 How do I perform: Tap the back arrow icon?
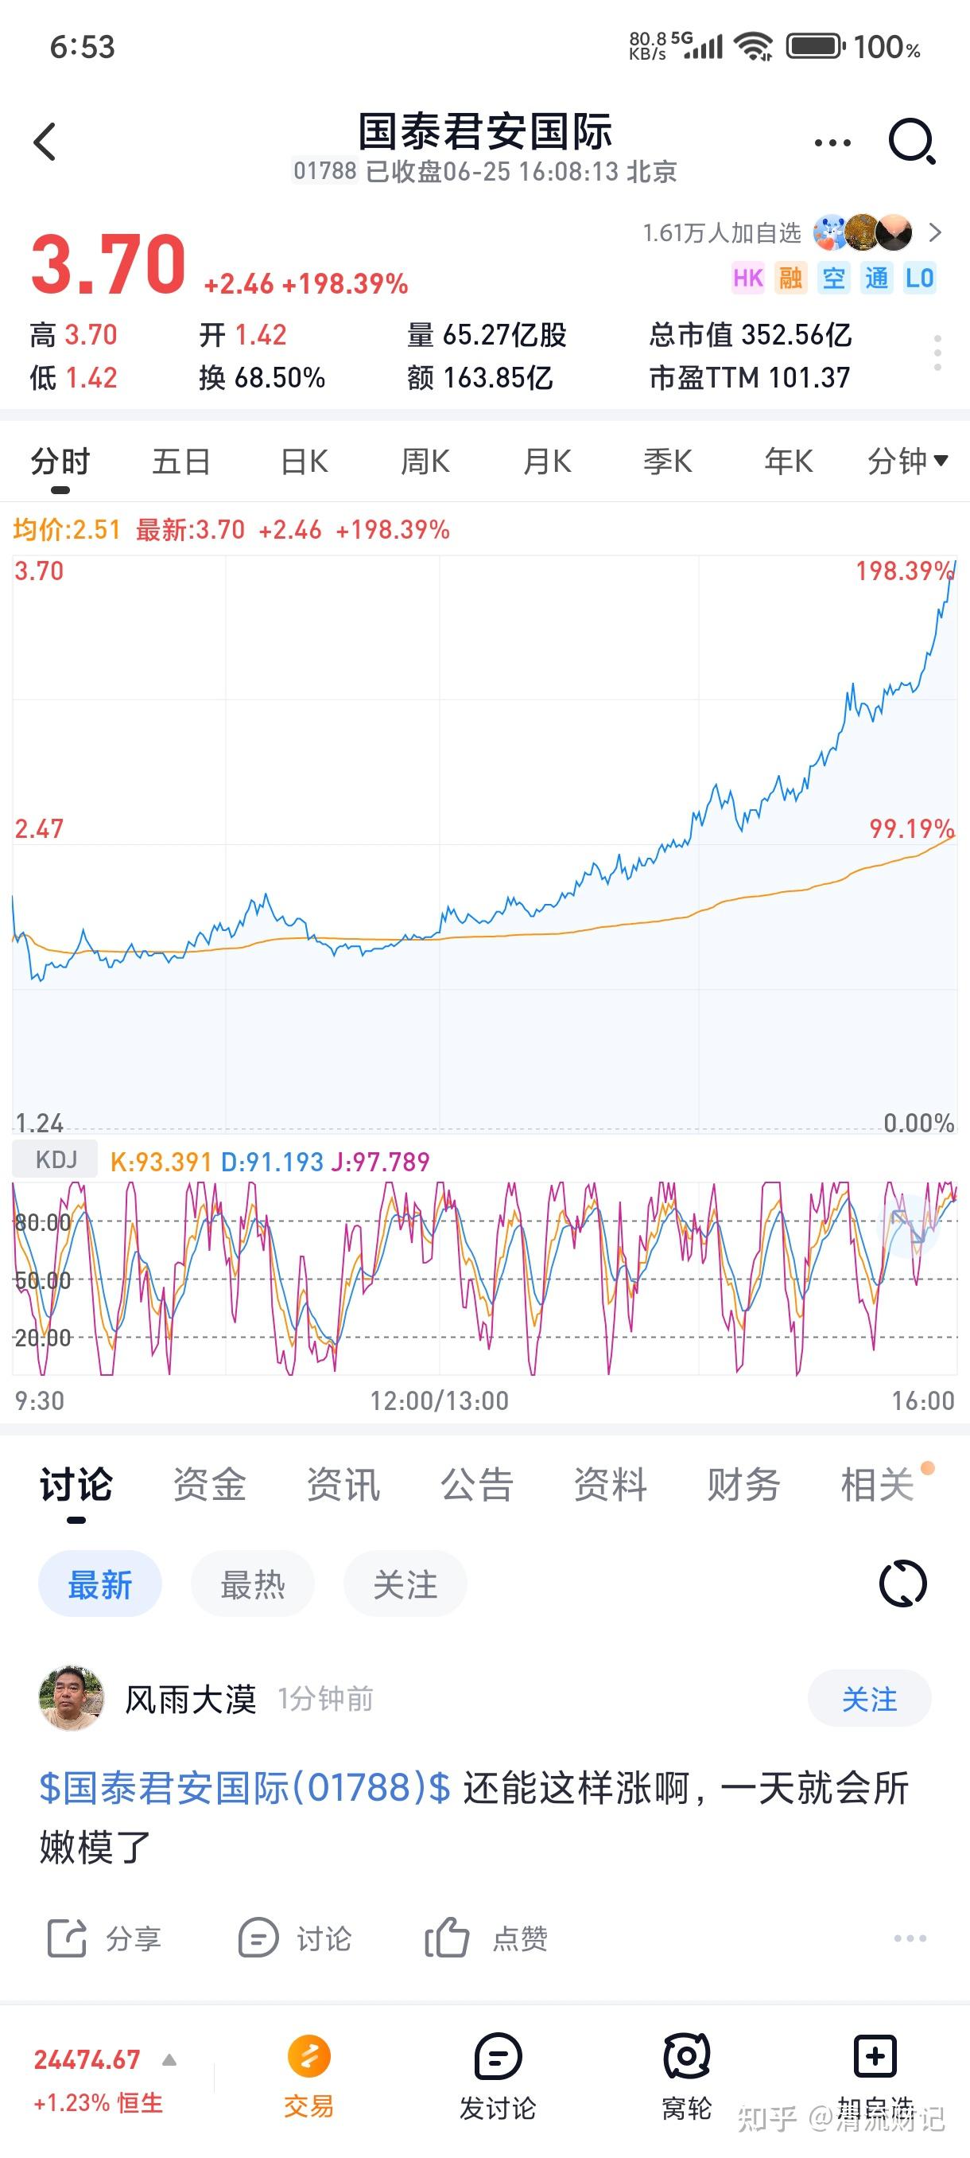[45, 142]
